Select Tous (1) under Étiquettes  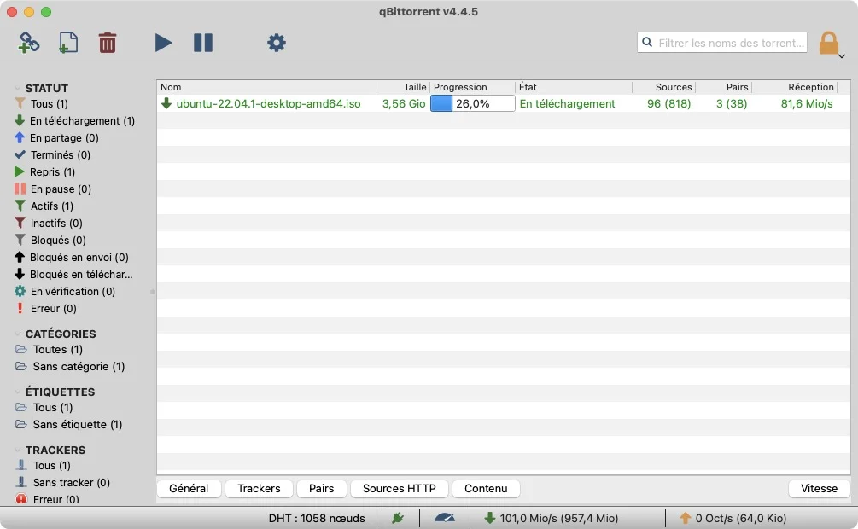[53, 408]
